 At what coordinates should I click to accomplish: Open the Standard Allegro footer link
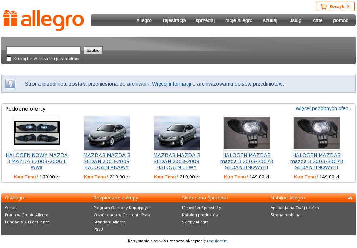pyautogui.click(x=110, y=222)
